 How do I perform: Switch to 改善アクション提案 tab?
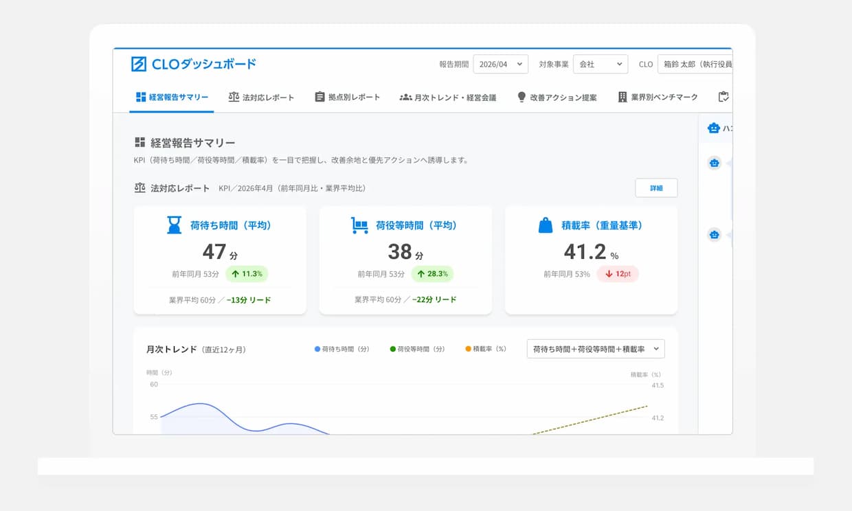(x=557, y=98)
